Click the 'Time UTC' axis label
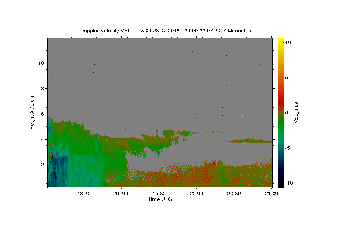 pos(160,199)
